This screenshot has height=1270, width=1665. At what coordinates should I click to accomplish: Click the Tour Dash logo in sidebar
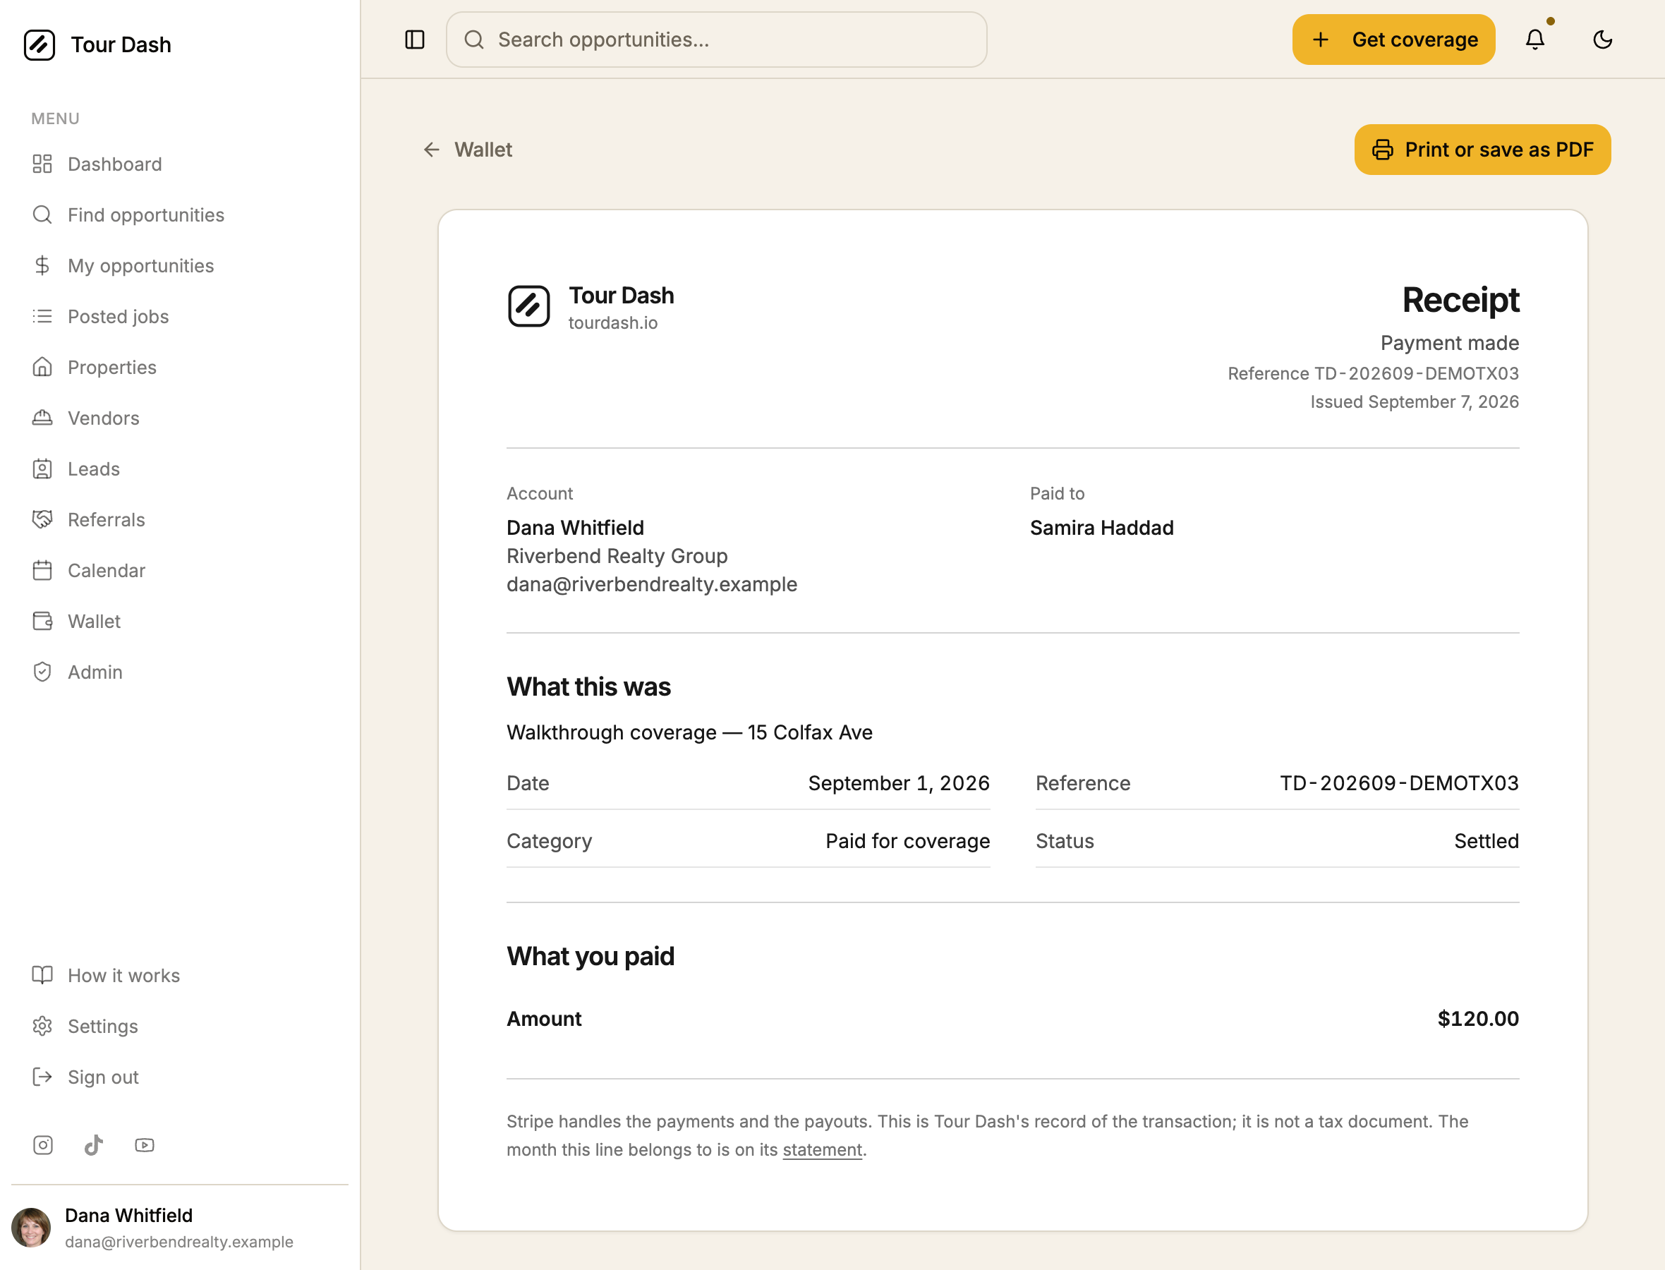coord(40,44)
